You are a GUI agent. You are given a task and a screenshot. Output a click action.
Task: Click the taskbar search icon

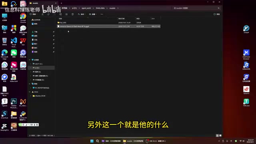point(98,141)
